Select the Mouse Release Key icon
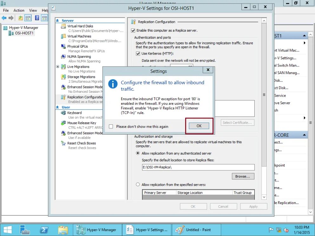Viewport: 315px width, 236px height. pos(63,123)
